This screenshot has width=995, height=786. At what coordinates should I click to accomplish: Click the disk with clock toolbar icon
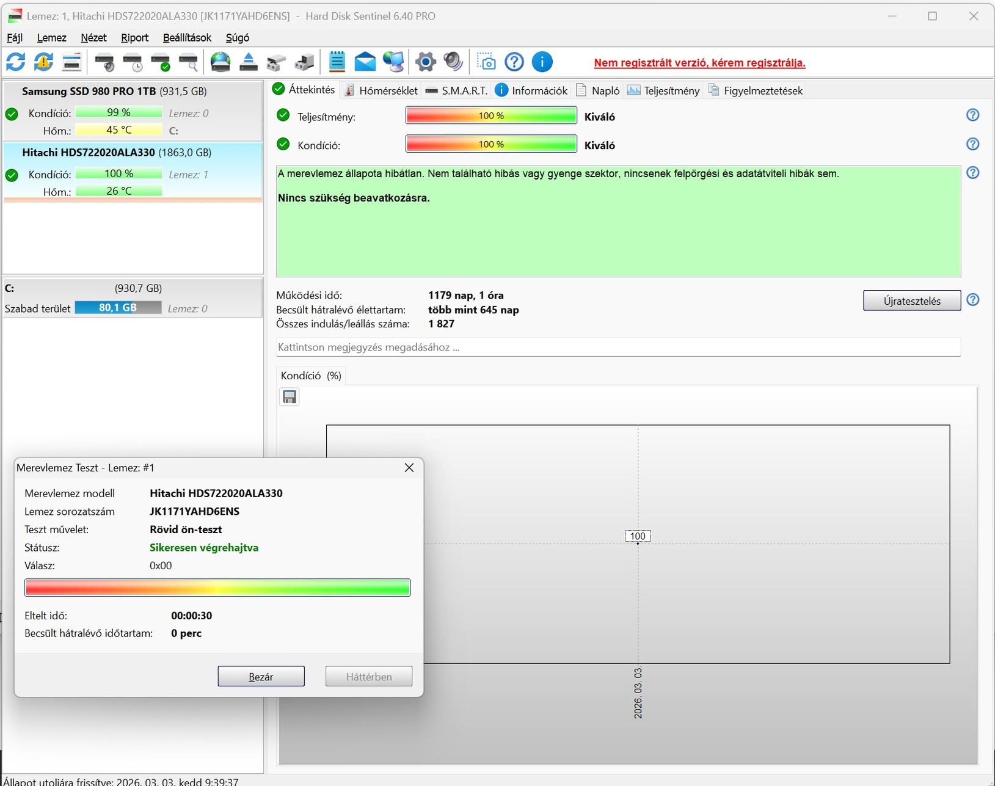point(133,62)
